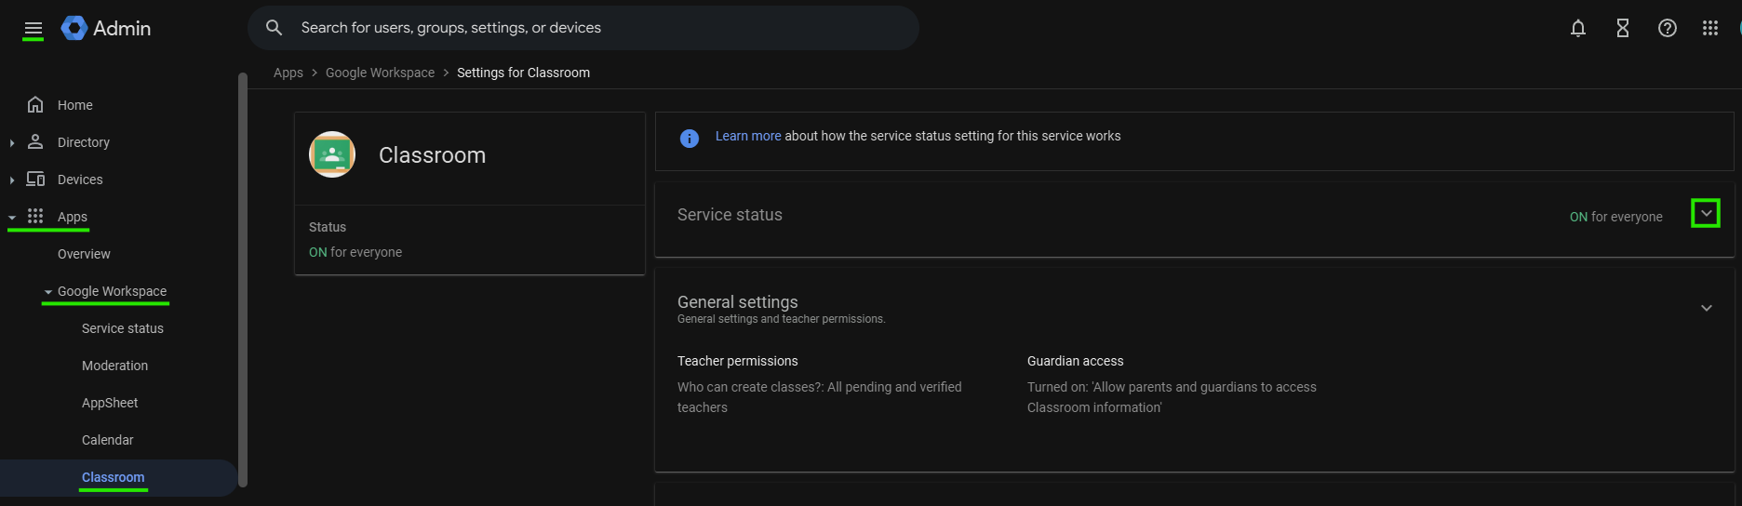The image size is (1742, 506).
Task: Select Classroom sidebar item
Action: [x=114, y=477]
